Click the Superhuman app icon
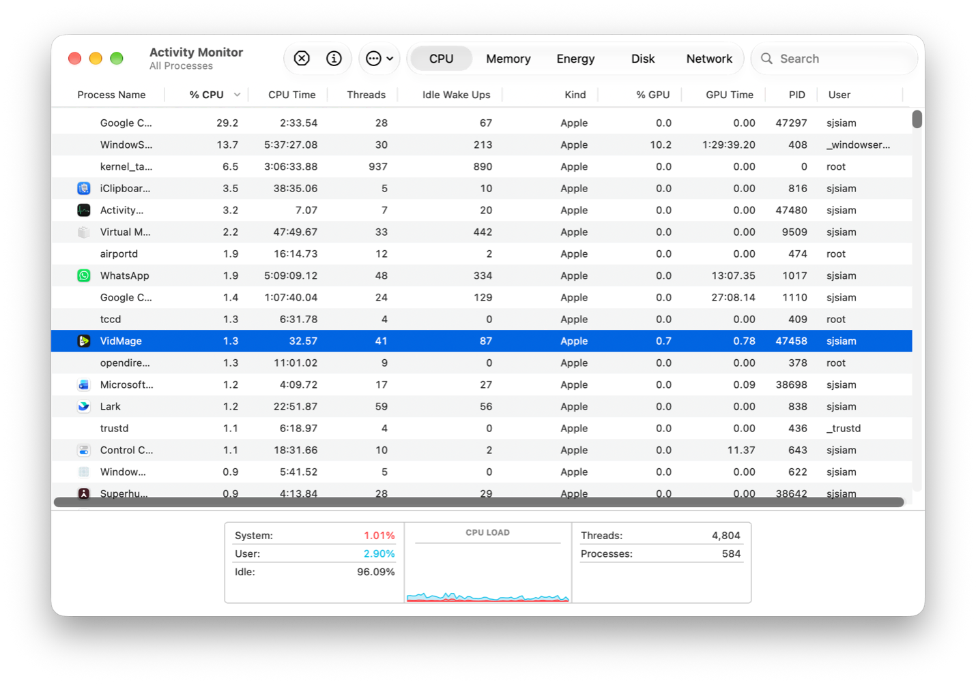The height and width of the screenshot is (687, 976). pyautogui.click(x=84, y=493)
